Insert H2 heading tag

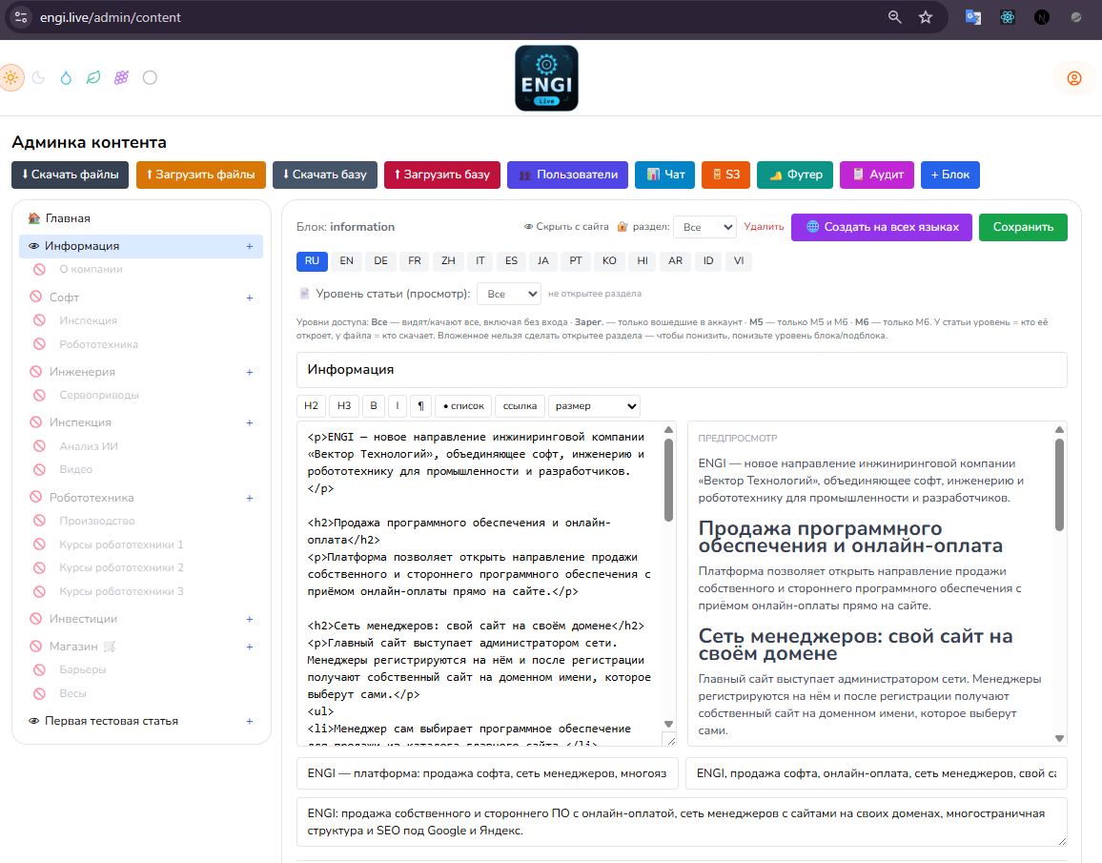tap(312, 406)
